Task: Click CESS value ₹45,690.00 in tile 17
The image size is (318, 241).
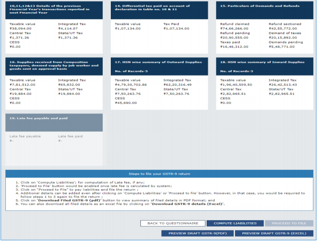Action: click(126, 103)
